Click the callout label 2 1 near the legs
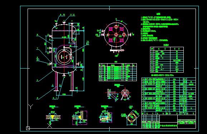 click(55, 98)
